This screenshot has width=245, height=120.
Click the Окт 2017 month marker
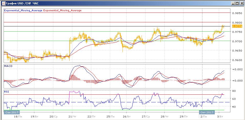(207, 112)
